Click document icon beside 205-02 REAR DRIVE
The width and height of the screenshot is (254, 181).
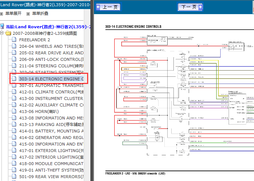[14, 52]
